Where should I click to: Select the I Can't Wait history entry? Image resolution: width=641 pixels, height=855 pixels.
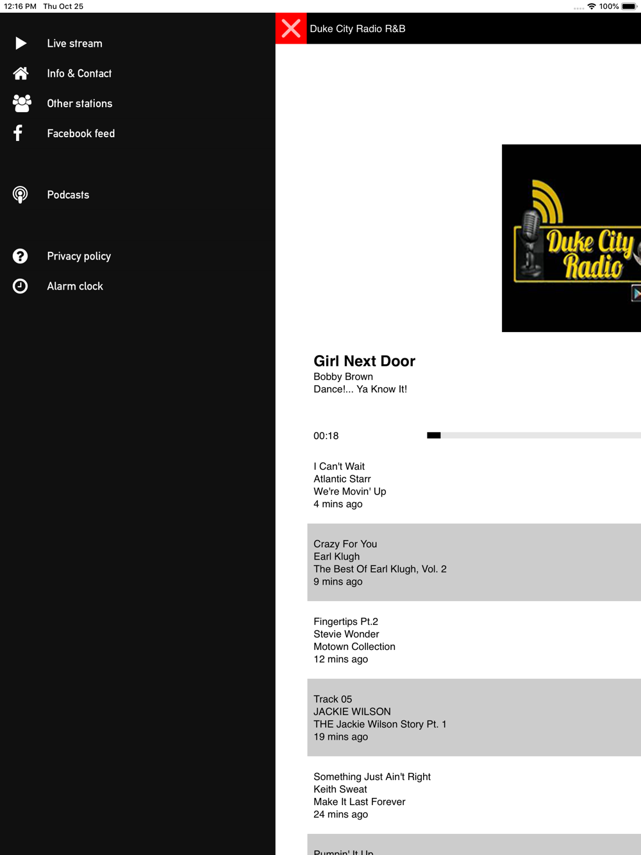click(474, 485)
